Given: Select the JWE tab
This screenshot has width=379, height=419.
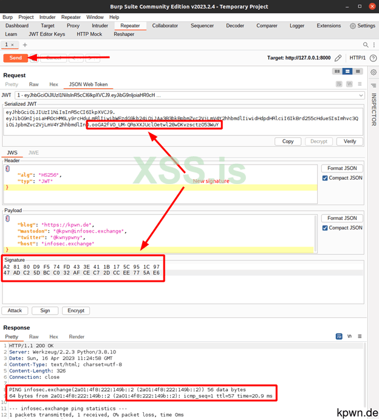Looking at the screenshot, I should (33, 153).
